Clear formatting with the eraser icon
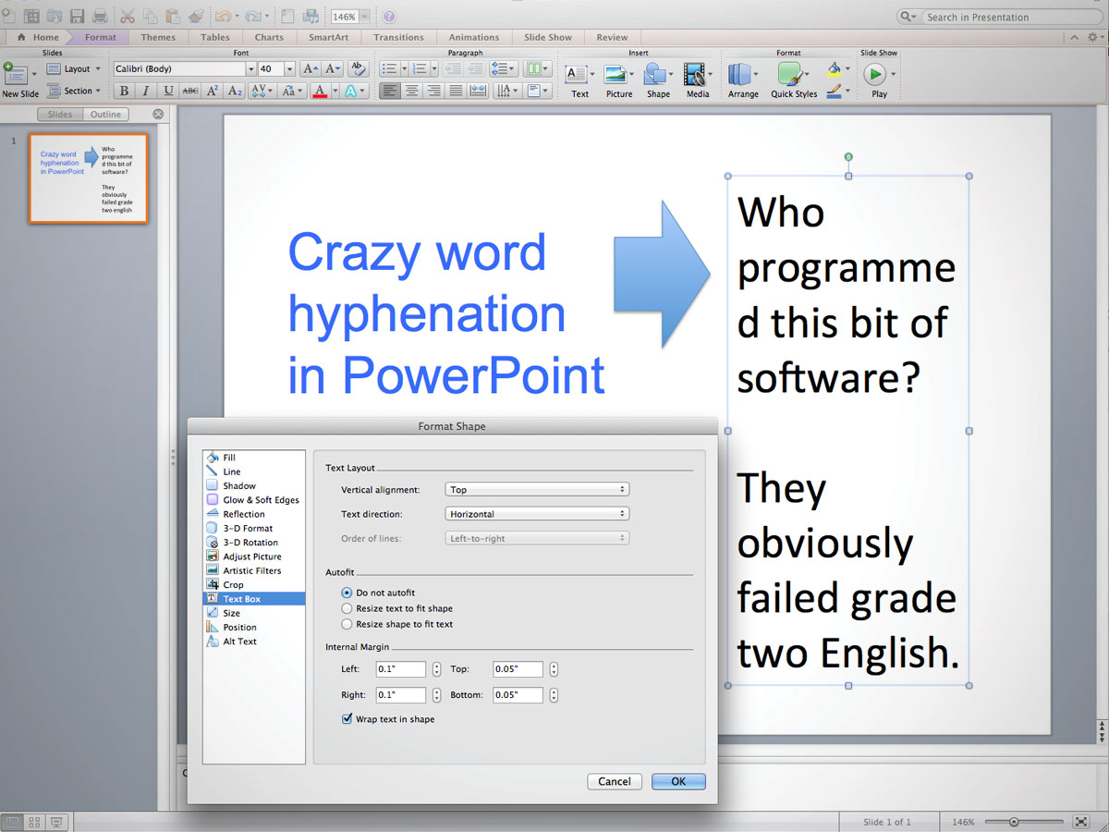1109x832 pixels. tap(359, 69)
